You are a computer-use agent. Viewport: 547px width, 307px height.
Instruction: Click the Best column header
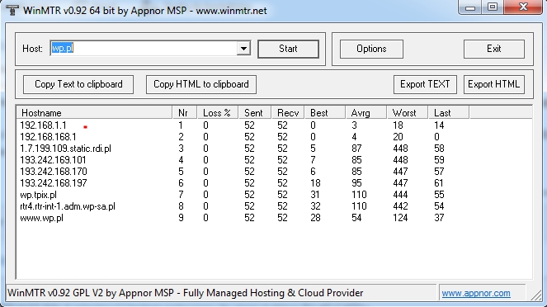325,113
